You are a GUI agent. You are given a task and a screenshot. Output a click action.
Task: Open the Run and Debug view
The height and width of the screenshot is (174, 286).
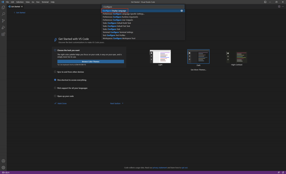click(3, 28)
